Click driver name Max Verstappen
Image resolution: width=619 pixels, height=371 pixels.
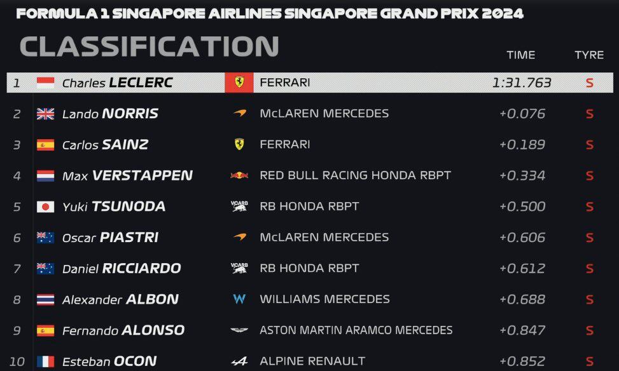pos(127,175)
